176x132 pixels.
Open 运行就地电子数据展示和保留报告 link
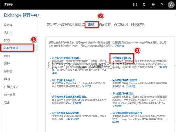click(70, 97)
